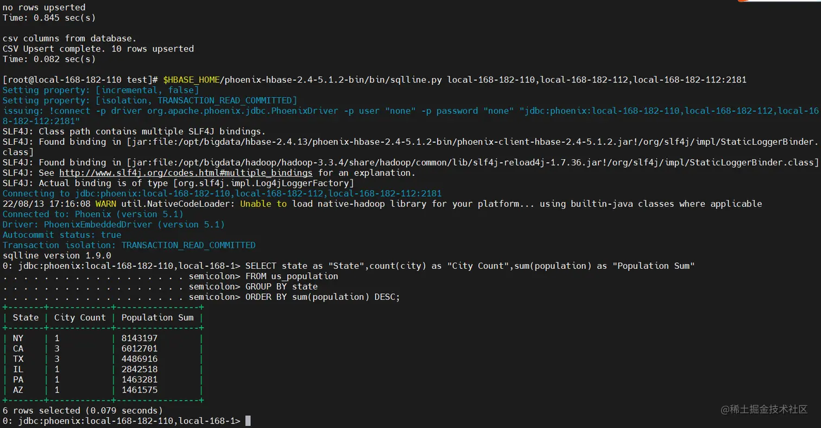Click the "GROUP BY state" line
The image size is (821, 428).
(x=160, y=286)
